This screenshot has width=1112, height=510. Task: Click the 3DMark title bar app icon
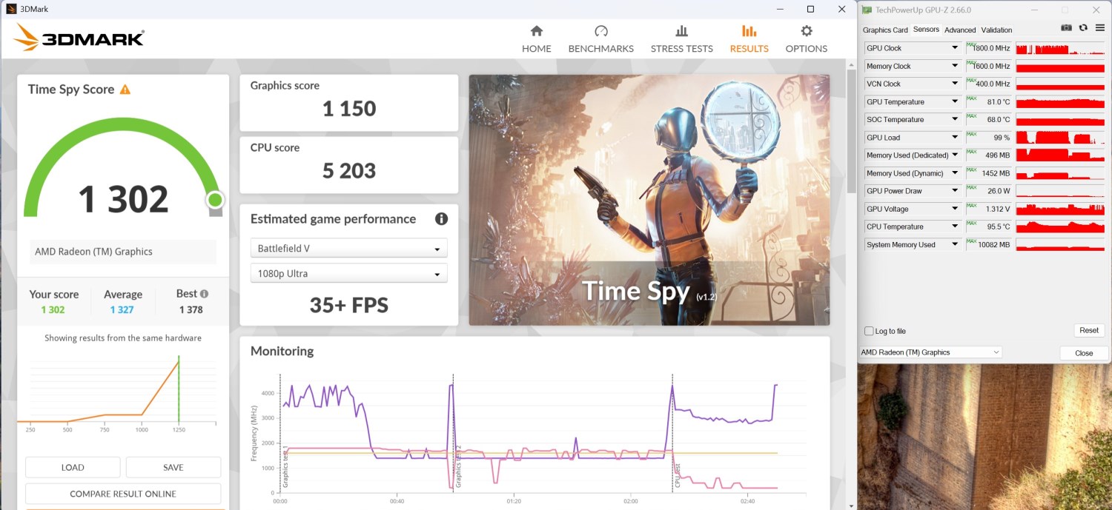point(11,9)
